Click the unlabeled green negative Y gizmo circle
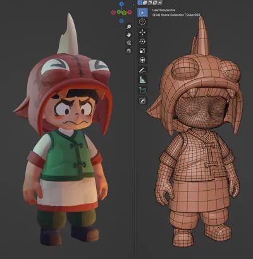This screenshot has width=253, height=259. pyautogui.click(x=124, y=13)
